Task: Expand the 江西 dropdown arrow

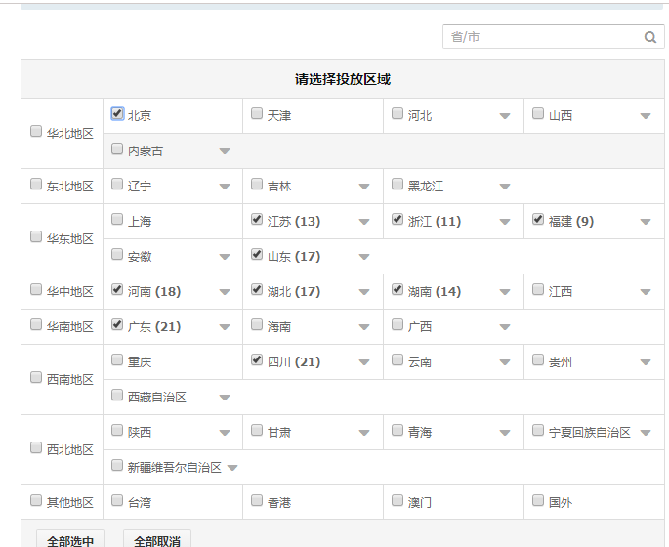Action: click(646, 292)
